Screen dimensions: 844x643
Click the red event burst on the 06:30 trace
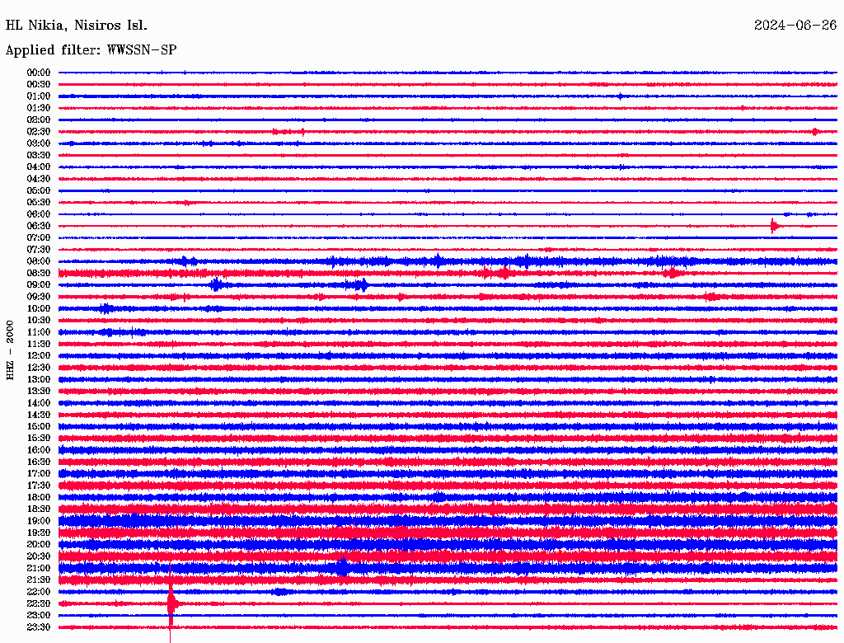coord(775,226)
